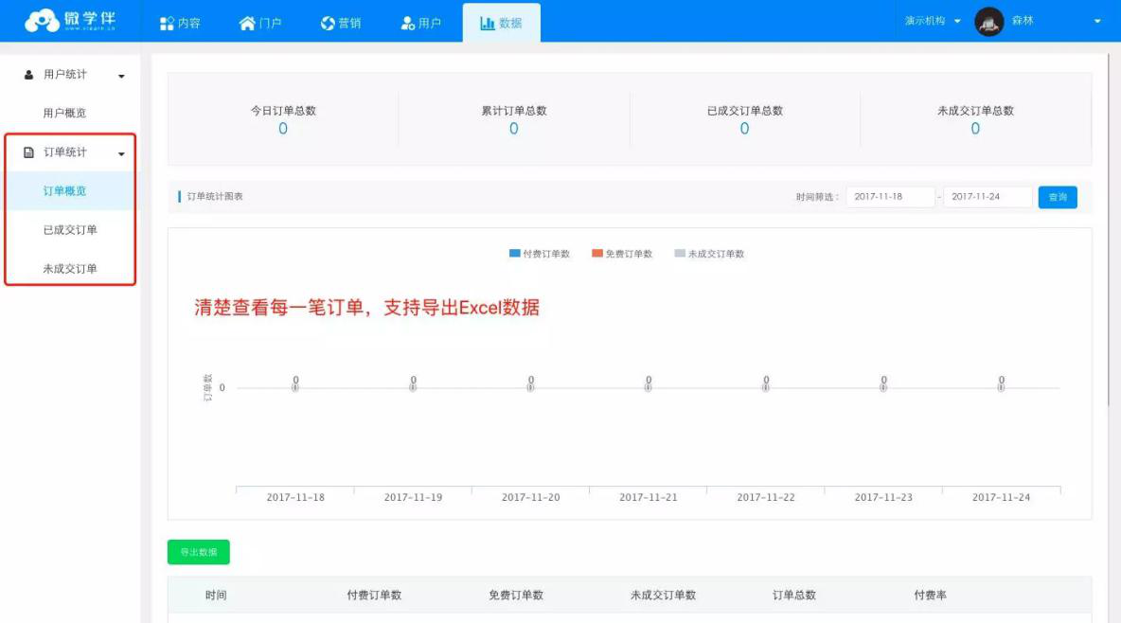Viewport: 1121px width, 623px height.
Task: Click the 门户 home icon
Action: pyautogui.click(x=247, y=24)
